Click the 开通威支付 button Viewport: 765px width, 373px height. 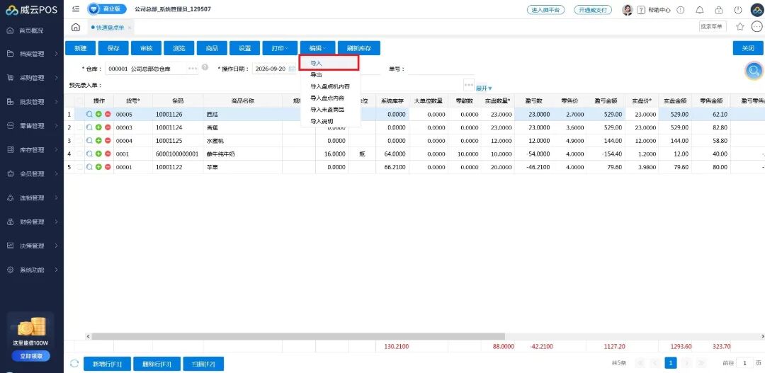(x=594, y=10)
